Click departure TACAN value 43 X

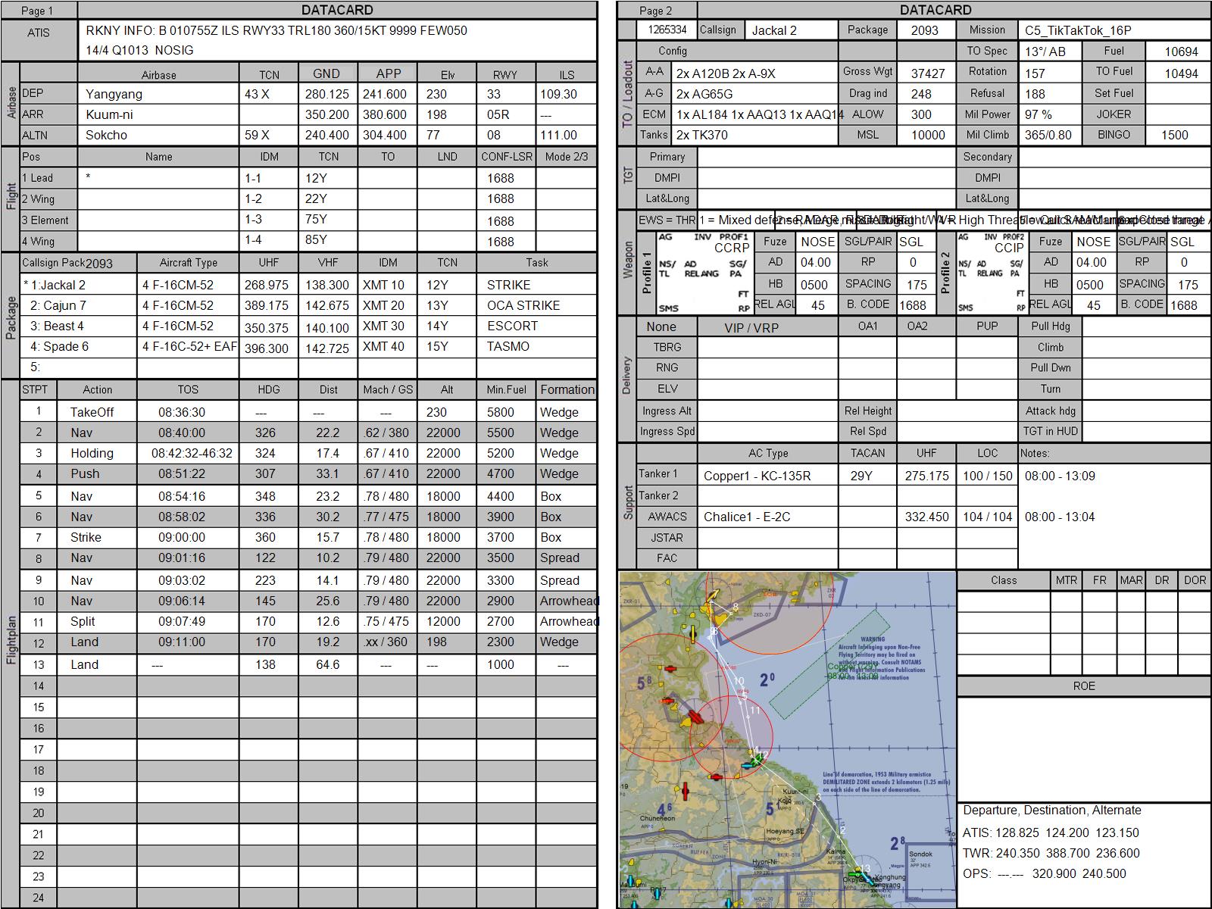click(258, 94)
